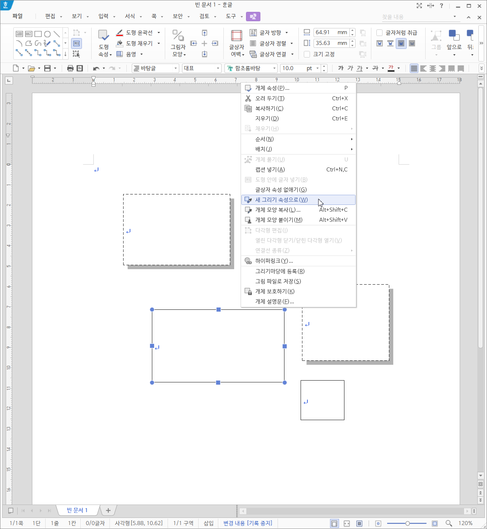Move shadow left arrow icon
The image size is (487, 529).
click(x=194, y=43)
